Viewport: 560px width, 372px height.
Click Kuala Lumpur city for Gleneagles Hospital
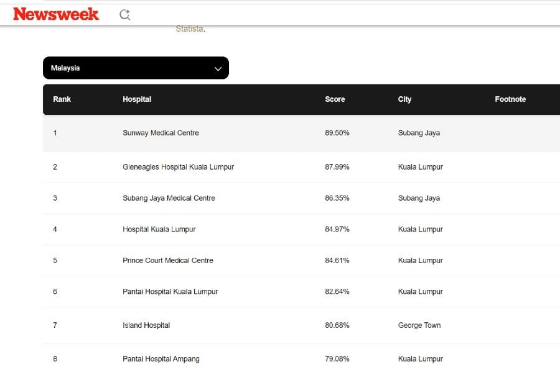(421, 167)
